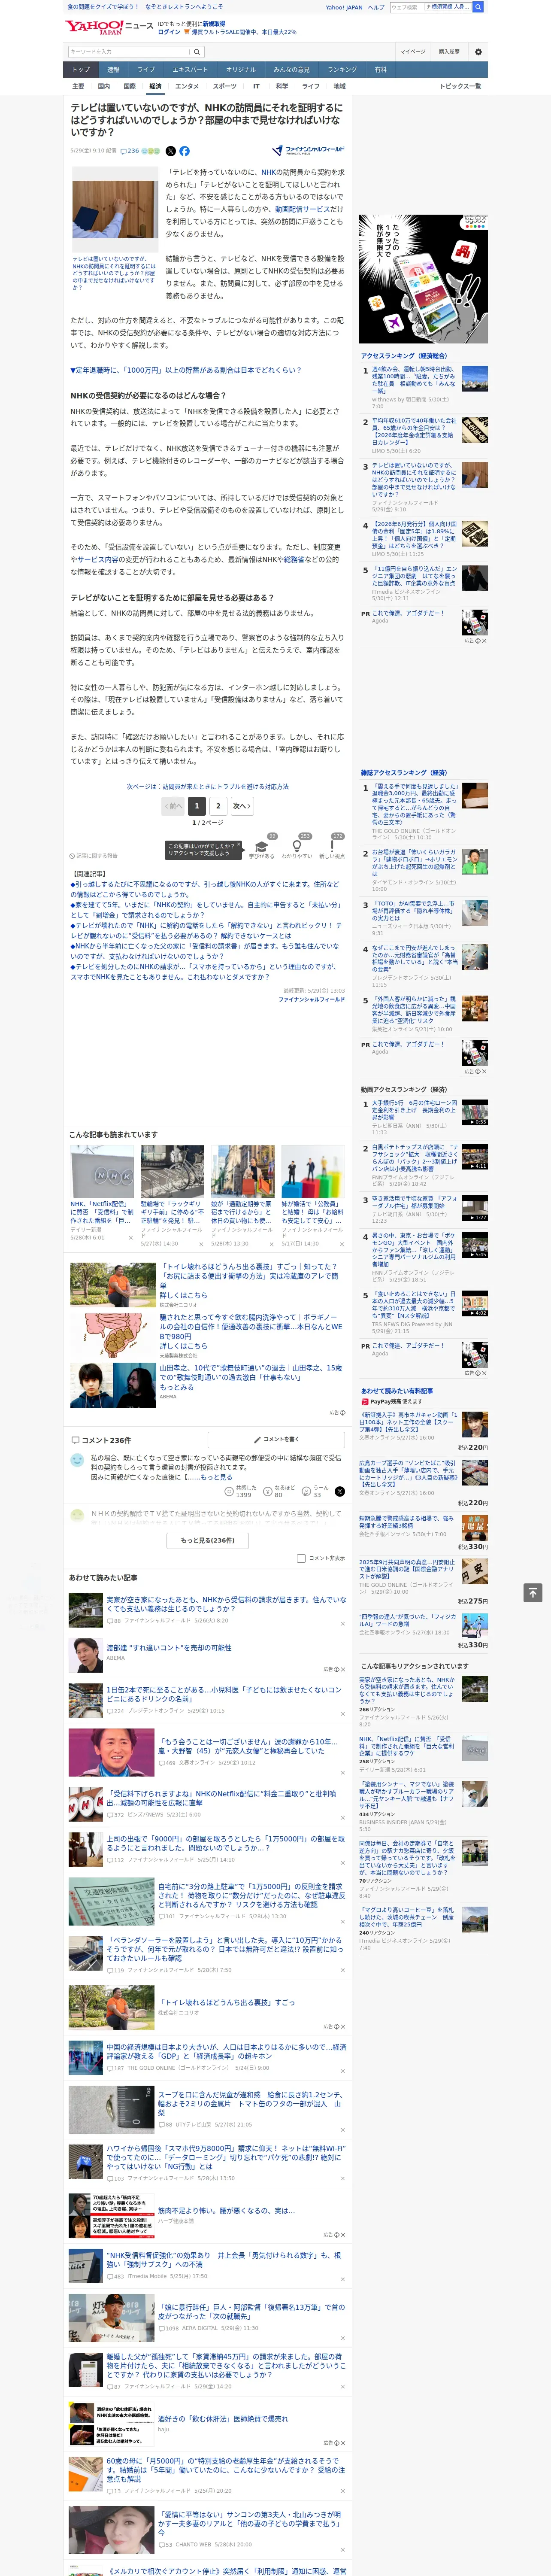
Task: Select the 国内 category tab
Action: coord(103,86)
